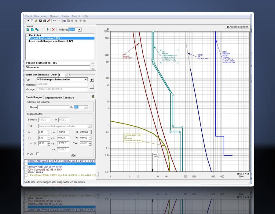This screenshot has width=275, height=214.
Task: Enable the I²t On checkbox
Action: click(x=38, y=153)
